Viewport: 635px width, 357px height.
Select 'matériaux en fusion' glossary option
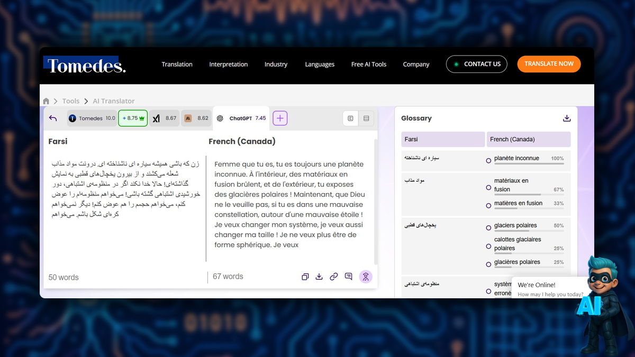[x=488, y=187]
